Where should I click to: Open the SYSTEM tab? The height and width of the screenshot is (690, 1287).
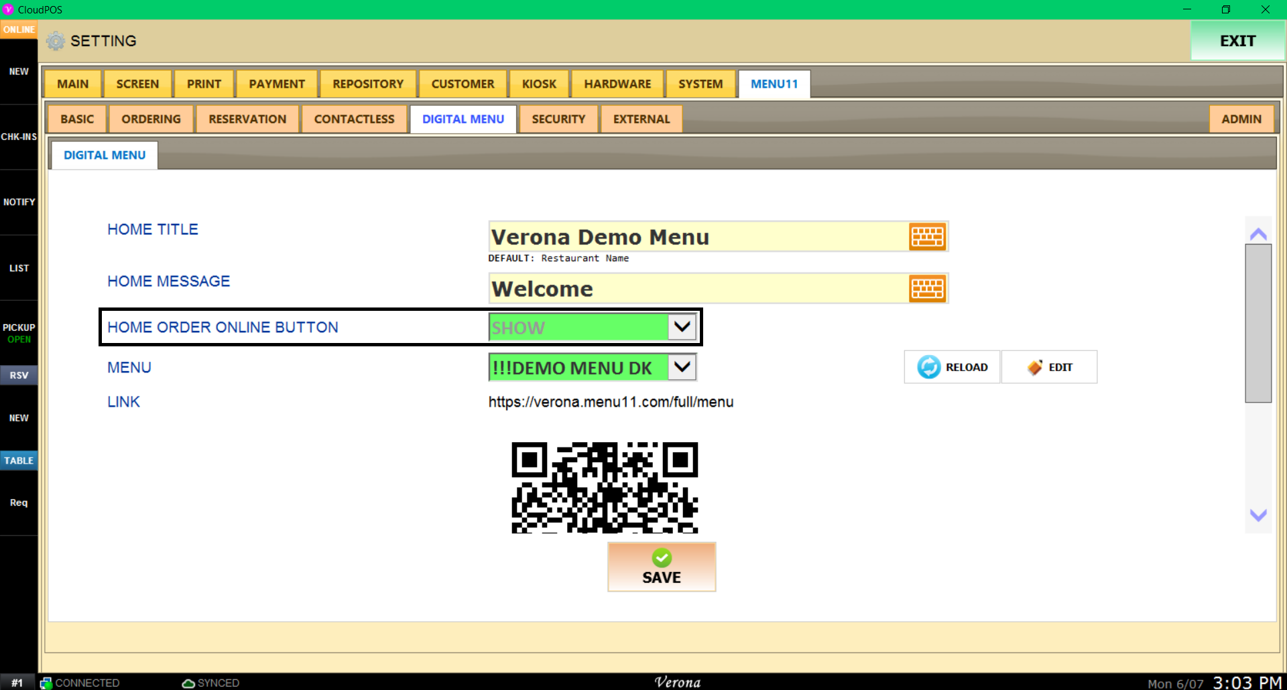[x=700, y=84]
